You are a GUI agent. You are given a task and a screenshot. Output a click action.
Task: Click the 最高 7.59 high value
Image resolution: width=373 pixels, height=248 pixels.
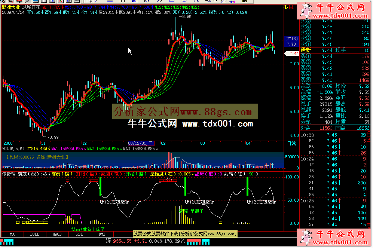364,104
